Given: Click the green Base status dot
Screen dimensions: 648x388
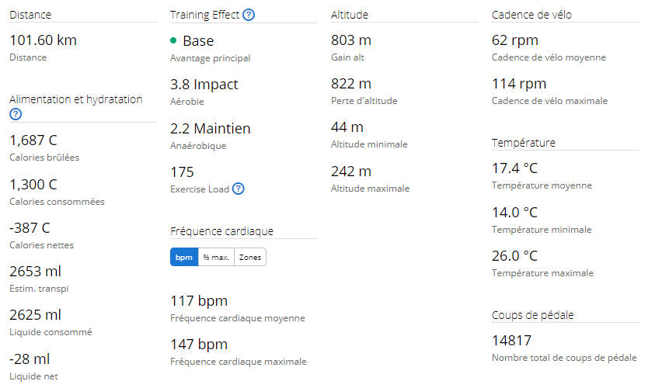Looking at the screenshot, I should coord(173,40).
